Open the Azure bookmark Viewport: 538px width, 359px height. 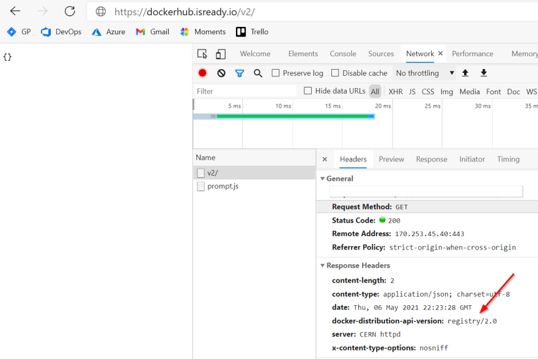tap(108, 32)
